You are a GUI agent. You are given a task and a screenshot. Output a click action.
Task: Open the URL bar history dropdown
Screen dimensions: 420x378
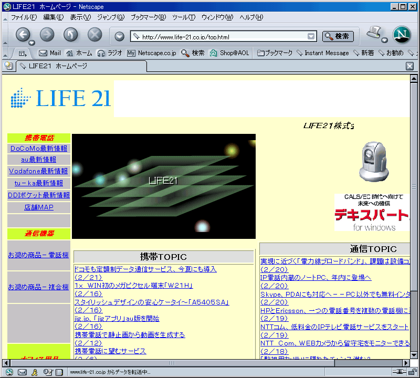coord(311,36)
